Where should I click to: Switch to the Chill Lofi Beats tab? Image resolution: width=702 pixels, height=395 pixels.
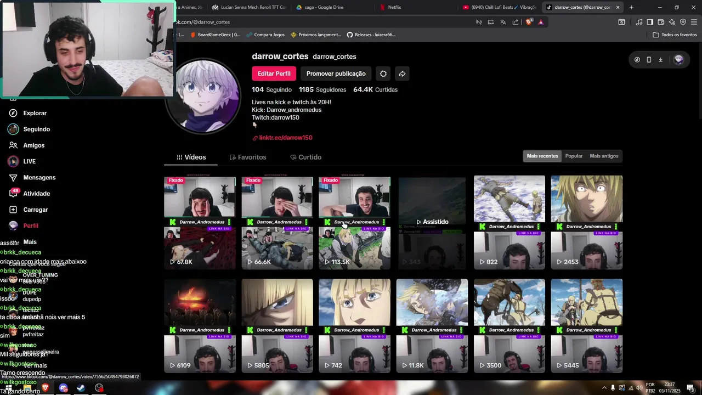499,7
